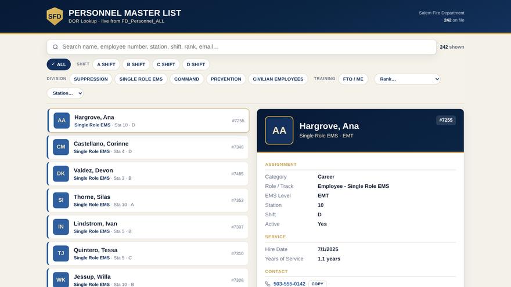Filter by COMMAND division

(x=186, y=79)
